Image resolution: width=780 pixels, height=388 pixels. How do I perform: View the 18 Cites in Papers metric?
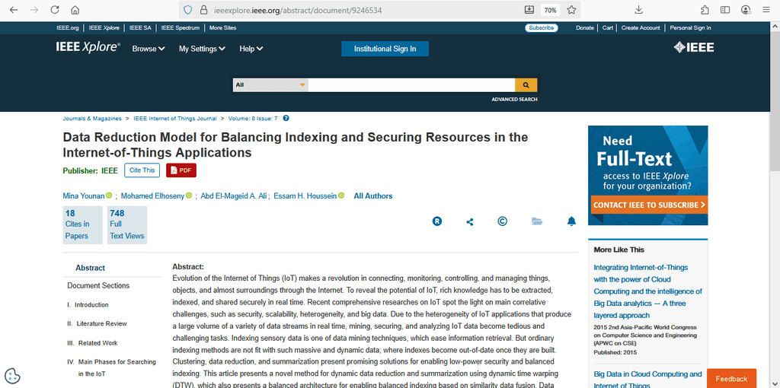[82, 225]
